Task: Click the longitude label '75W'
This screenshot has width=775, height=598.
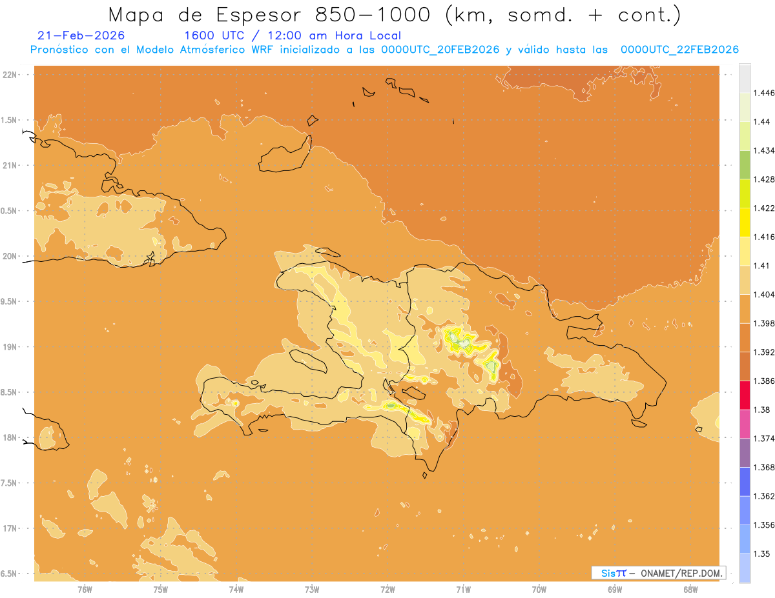Action: coord(161,589)
